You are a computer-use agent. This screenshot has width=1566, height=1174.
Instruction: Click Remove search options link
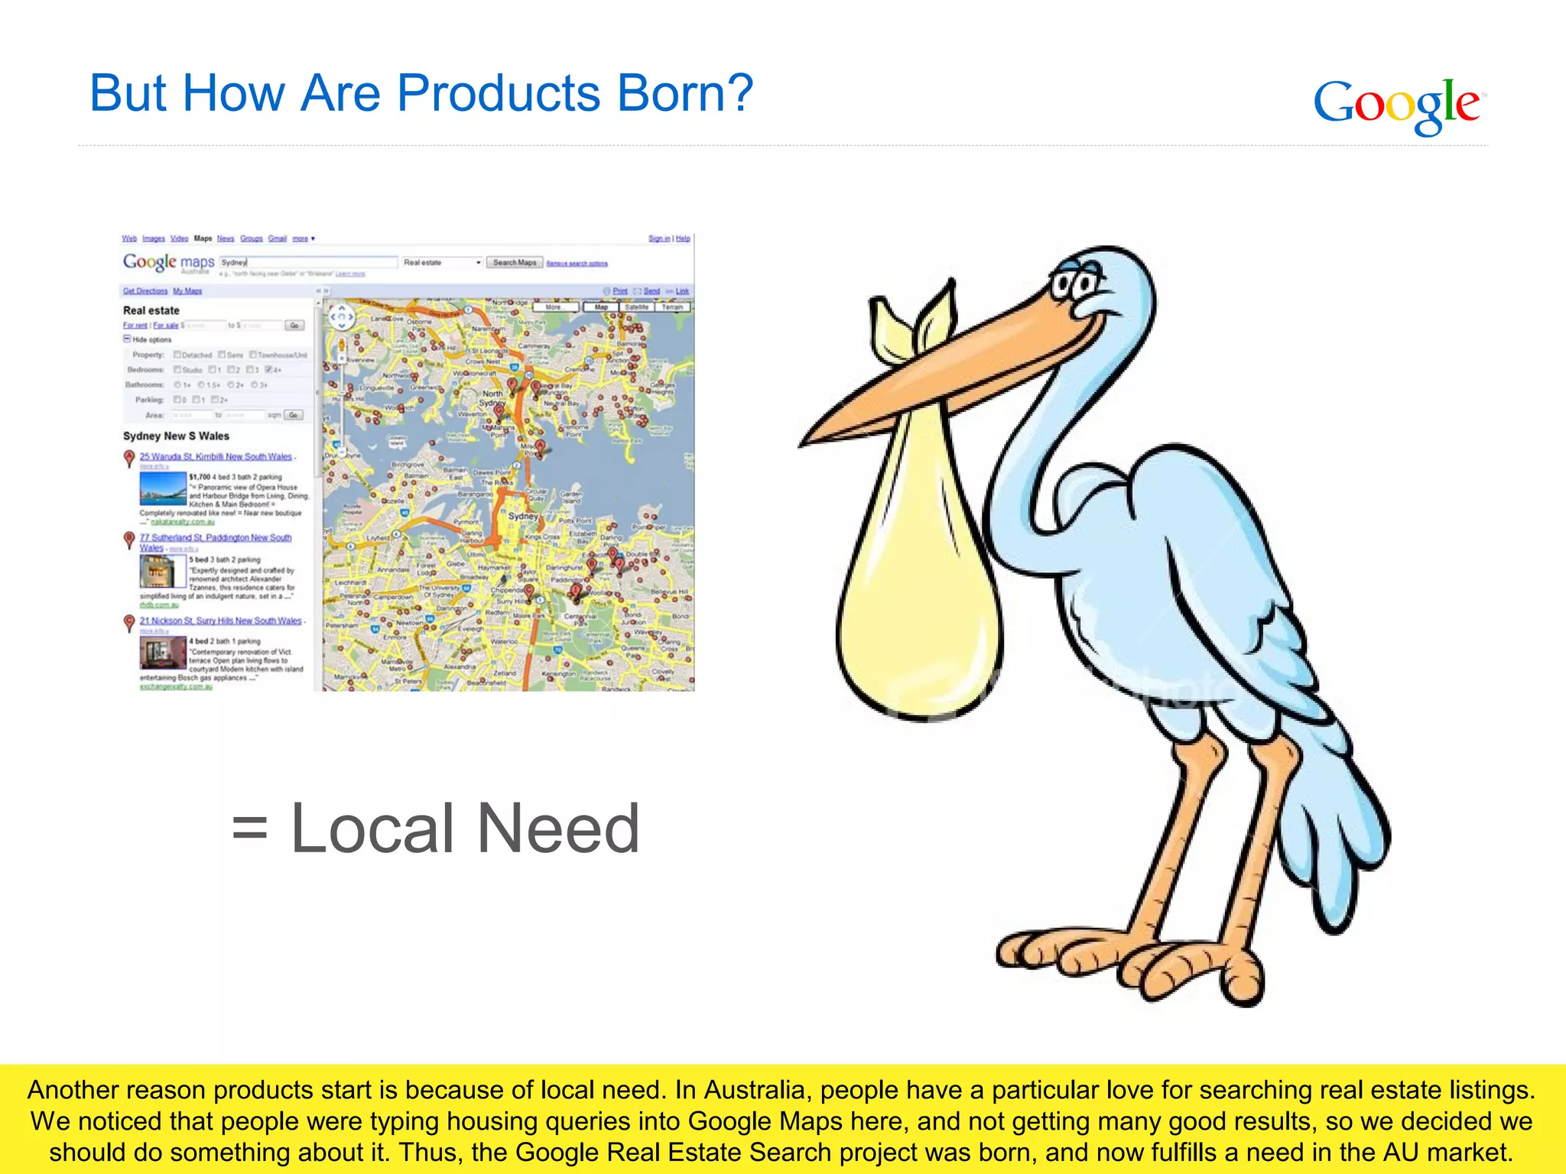[577, 264]
